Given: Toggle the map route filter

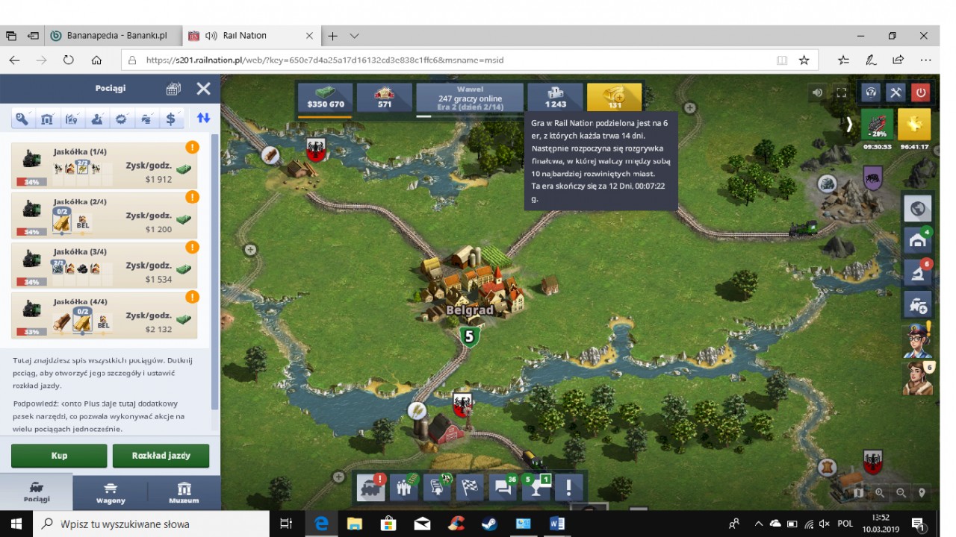Looking at the screenshot, I should tap(72, 119).
